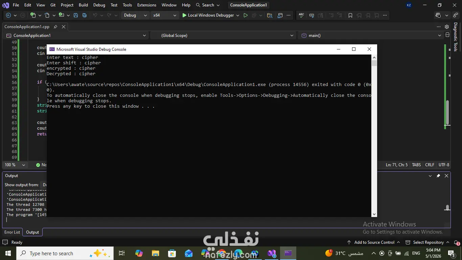This screenshot has width=462, height=260.
Task: Open the Tools menu
Action: pos(128,5)
